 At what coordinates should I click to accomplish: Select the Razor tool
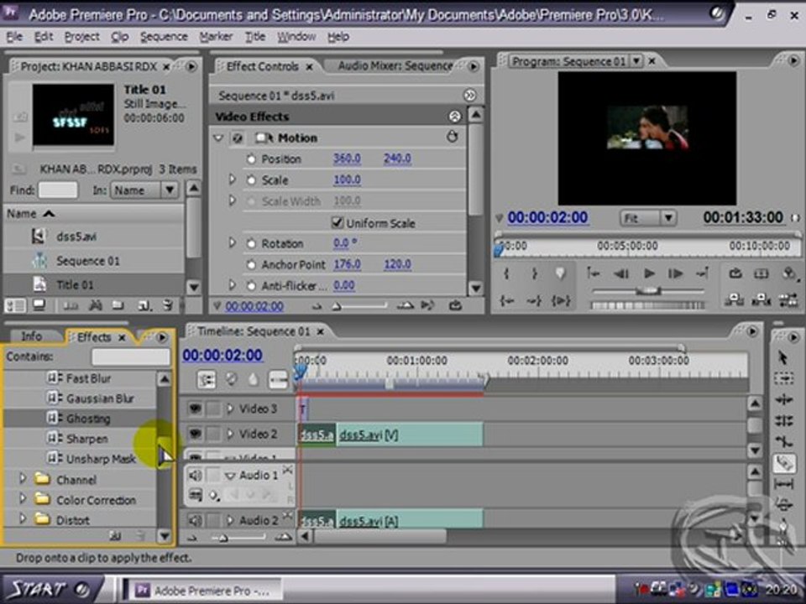pyautogui.click(x=782, y=463)
